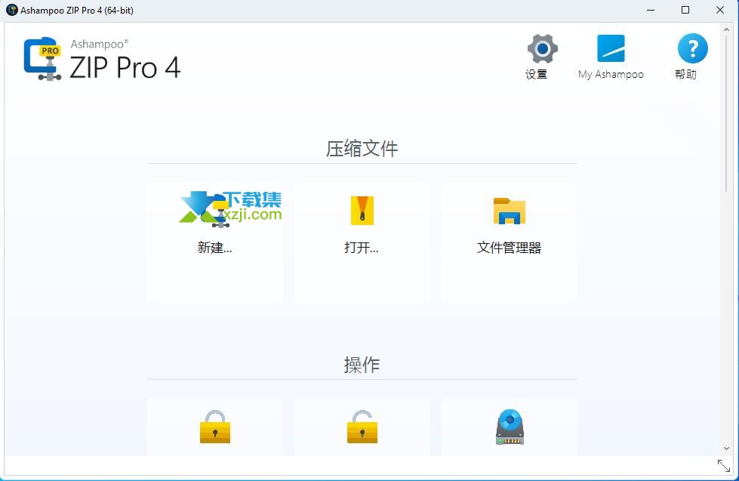Open the 帮助 help question mark icon
Viewport: 739px width, 481px height.
coord(692,48)
